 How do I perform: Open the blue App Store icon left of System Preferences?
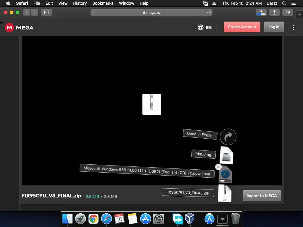pos(145,219)
